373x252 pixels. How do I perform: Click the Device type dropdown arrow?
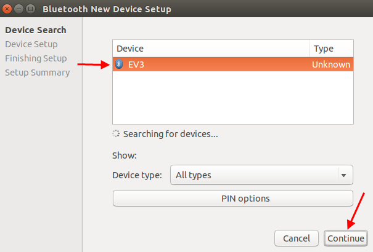click(343, 175)
